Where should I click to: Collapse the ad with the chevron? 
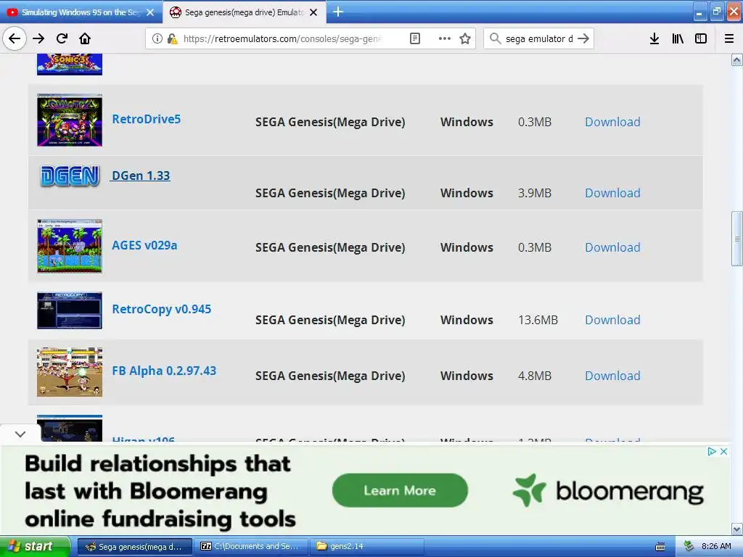coord(20,434)
